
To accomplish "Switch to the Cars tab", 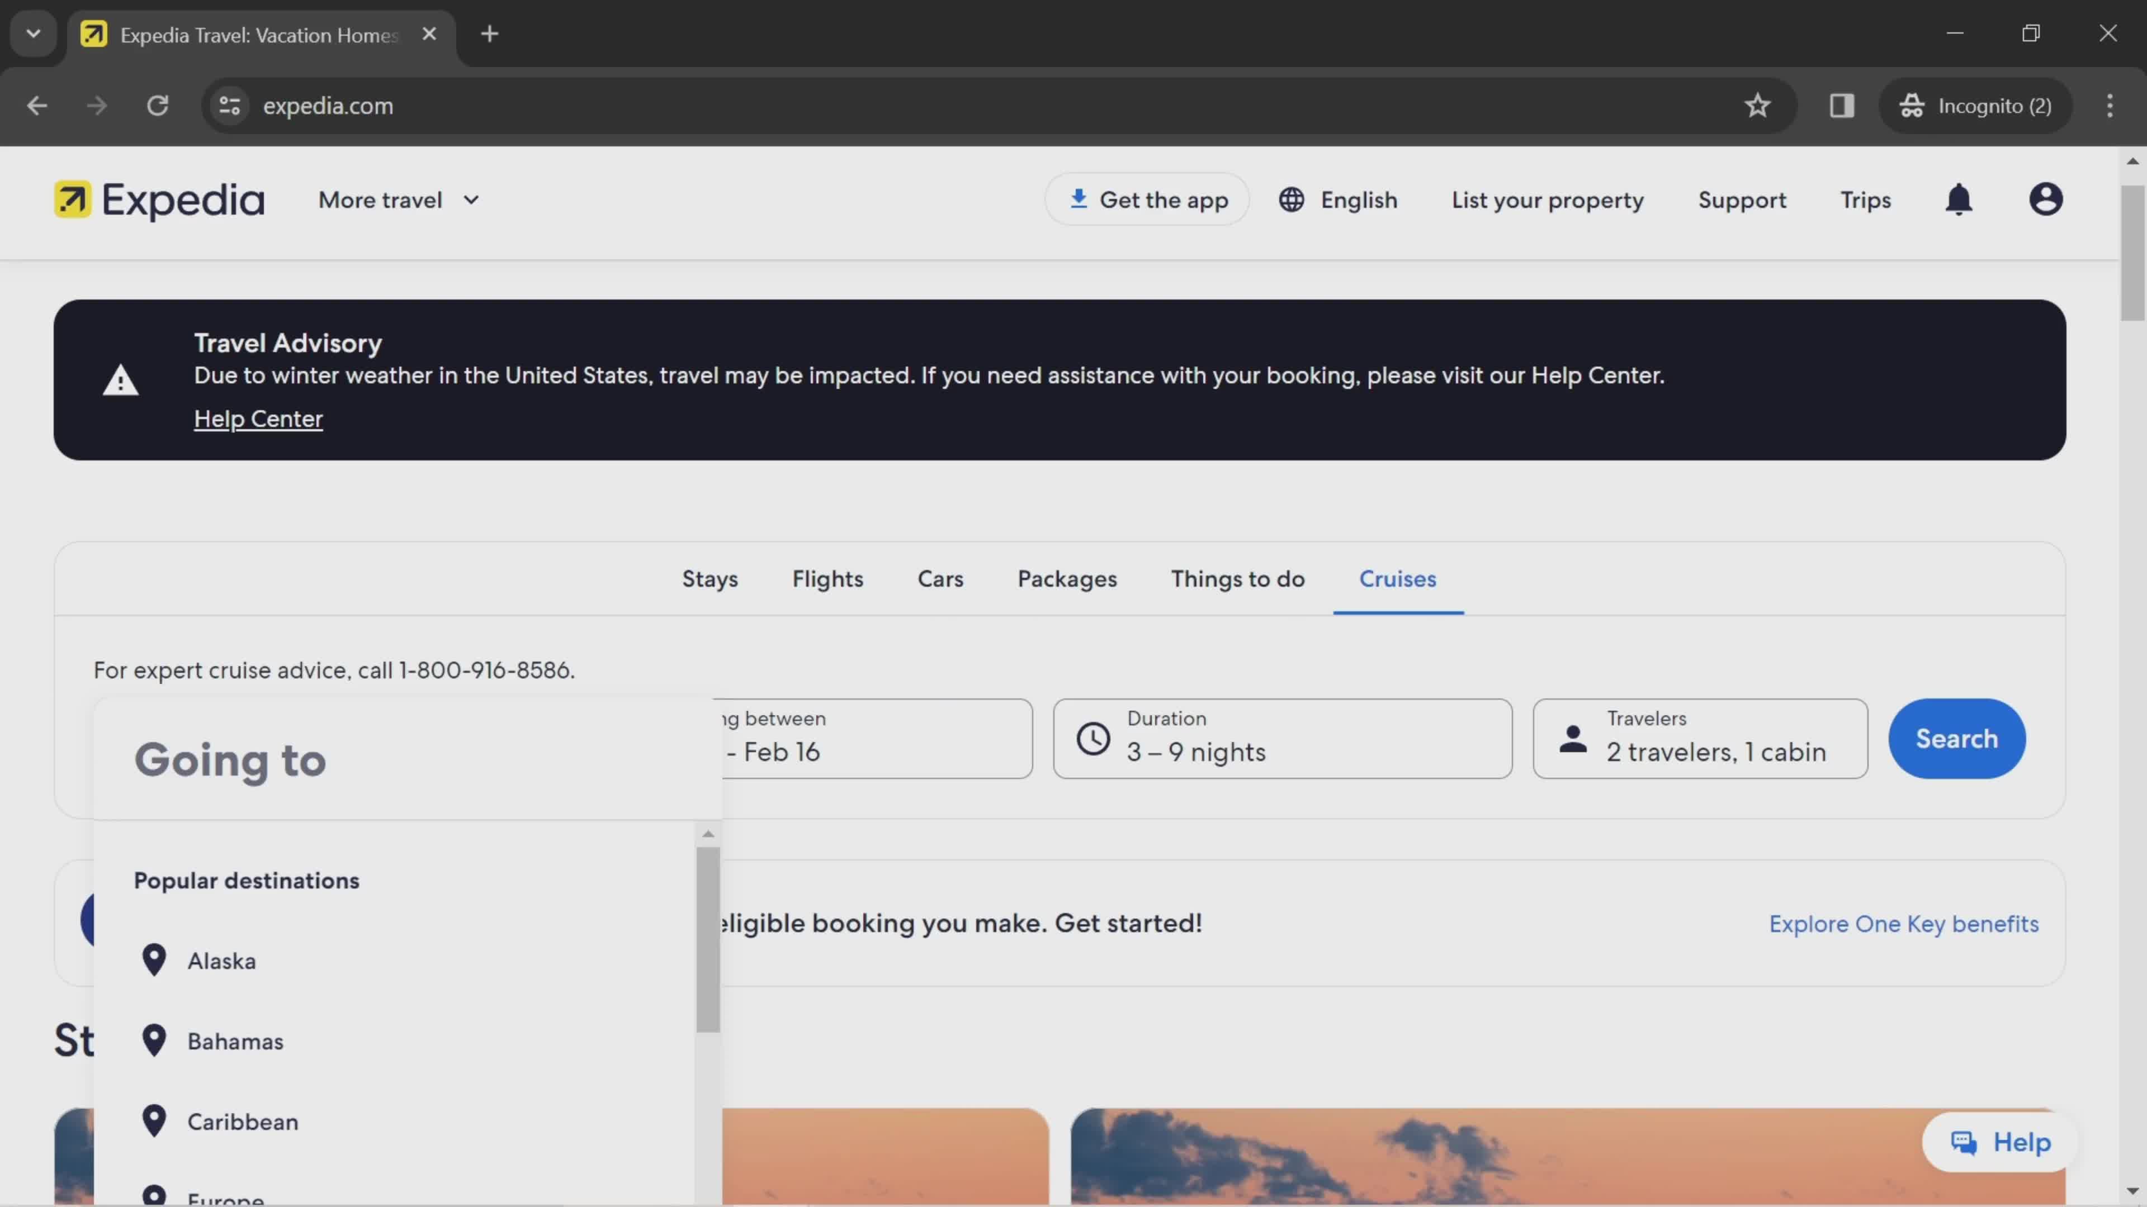I will [x=940, y=579].
